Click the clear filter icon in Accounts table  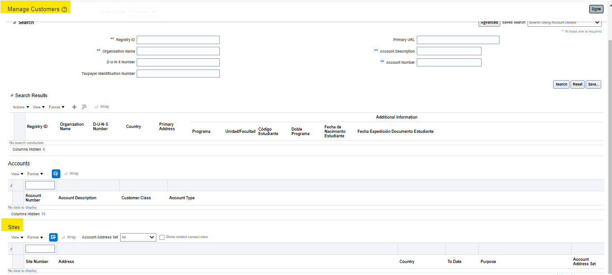11,185
